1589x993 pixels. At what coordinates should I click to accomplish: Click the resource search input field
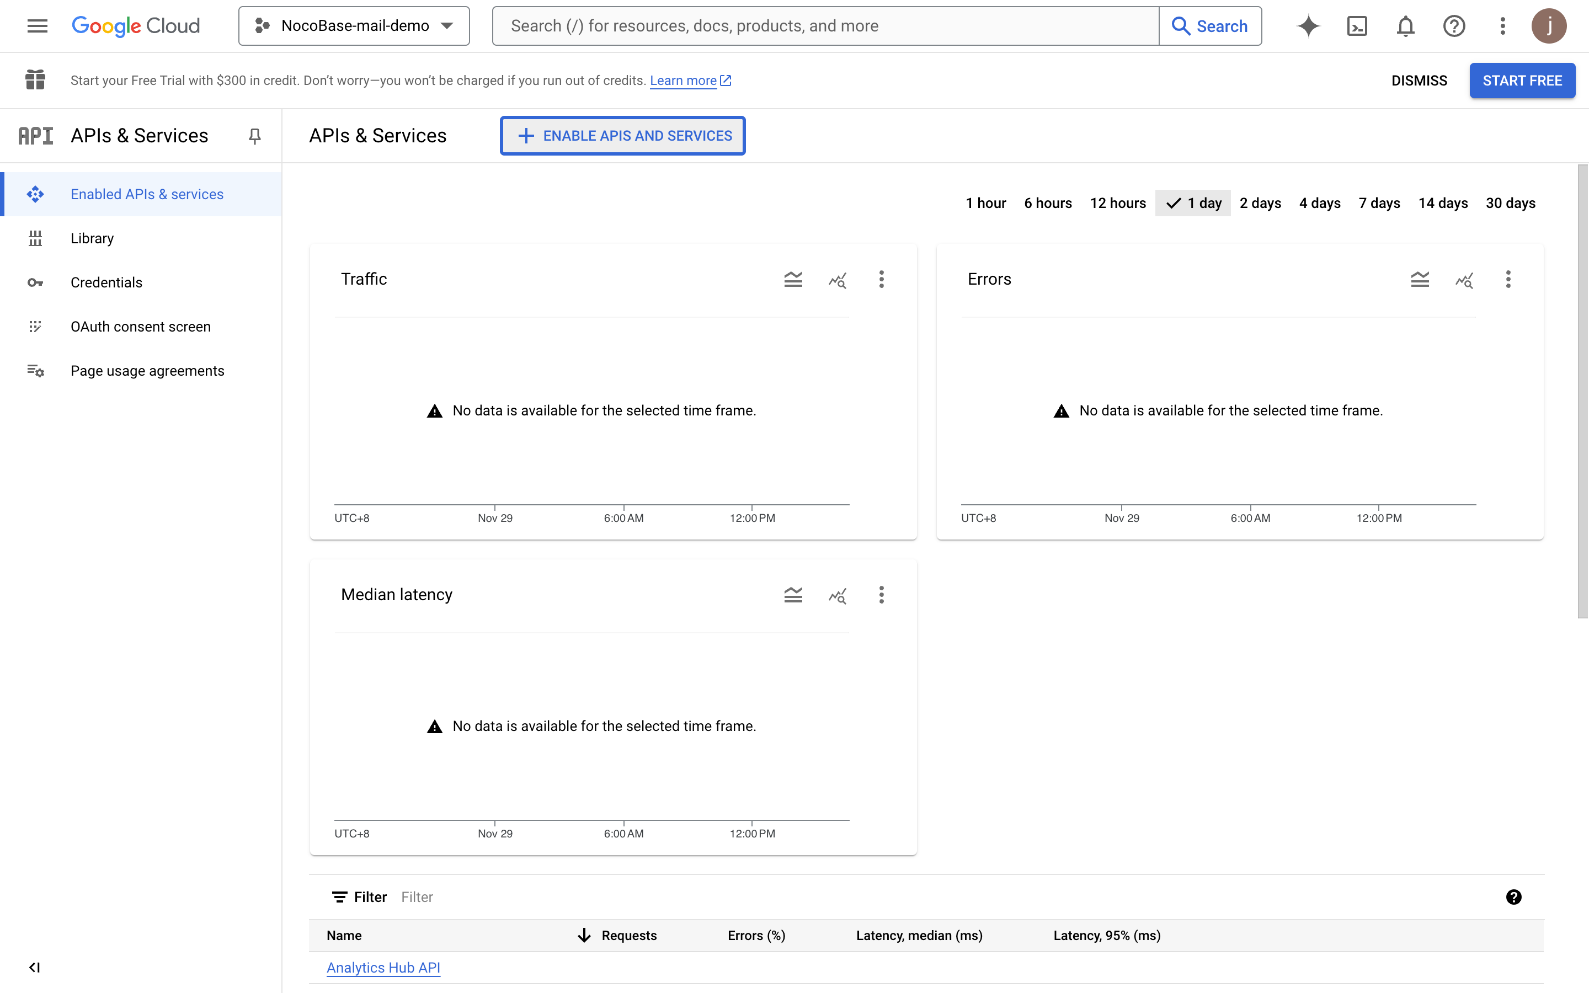point(826,26)
